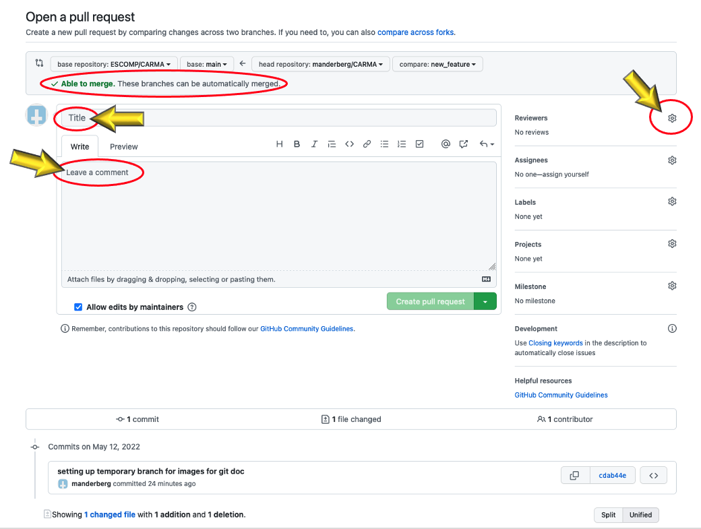
Task: Open the base repository ESCOMP/CARMA dropdown
Action: pyautogui.click(x=114, y=64)
